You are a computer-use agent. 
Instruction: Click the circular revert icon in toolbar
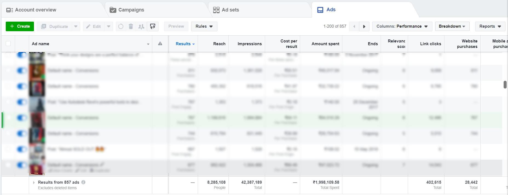pyautogui.click(x=121, y=26)
